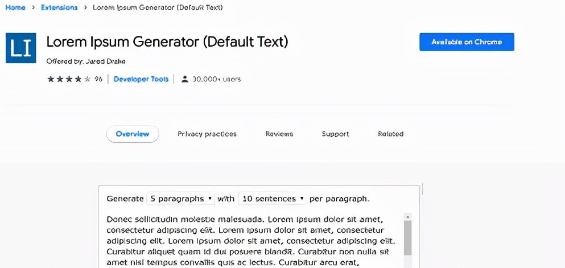The height and width of the screenshot is (268, 565).
Task: Open the Extensions breadcrumb link
Action: [59, 7]
